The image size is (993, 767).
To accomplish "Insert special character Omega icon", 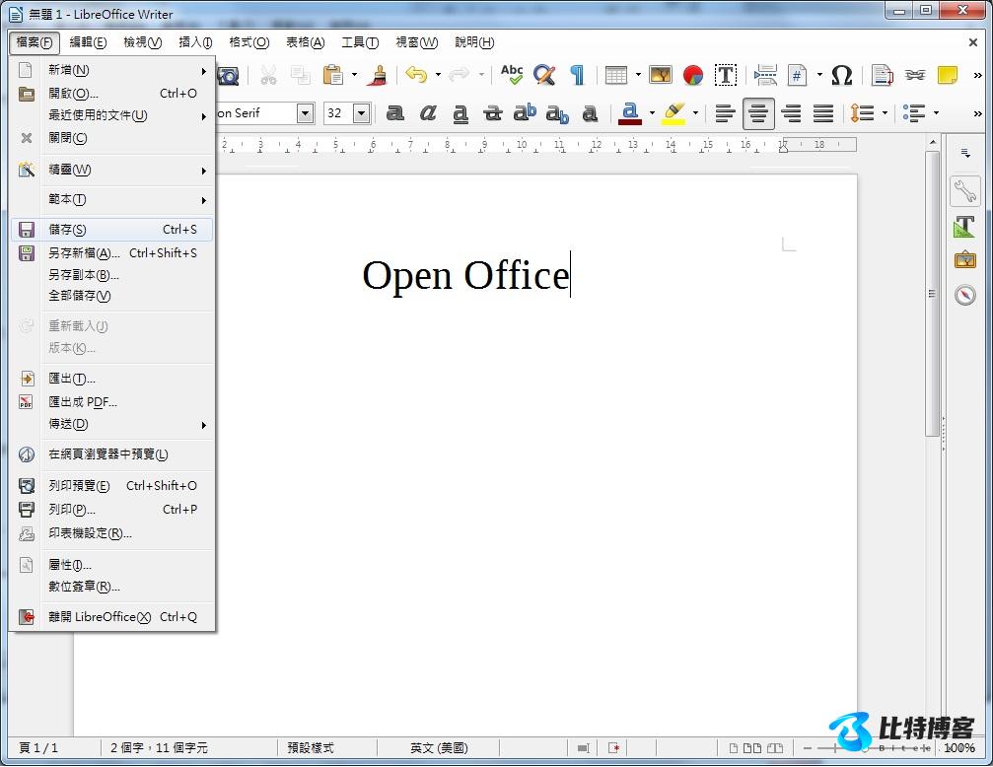I will click(x=841, y=75).
